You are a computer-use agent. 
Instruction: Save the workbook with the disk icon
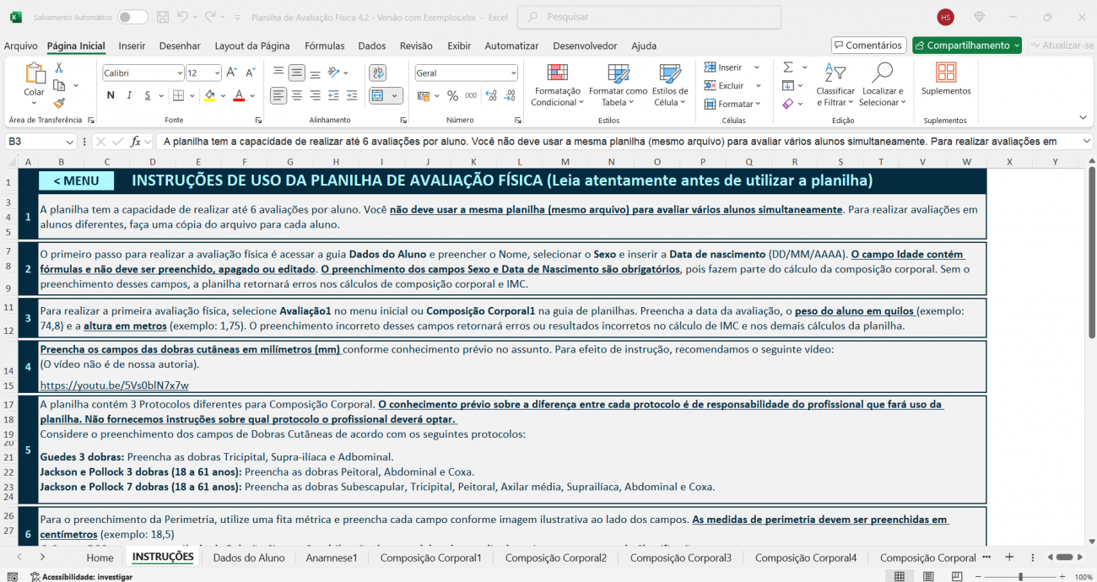tap(163, 17)
